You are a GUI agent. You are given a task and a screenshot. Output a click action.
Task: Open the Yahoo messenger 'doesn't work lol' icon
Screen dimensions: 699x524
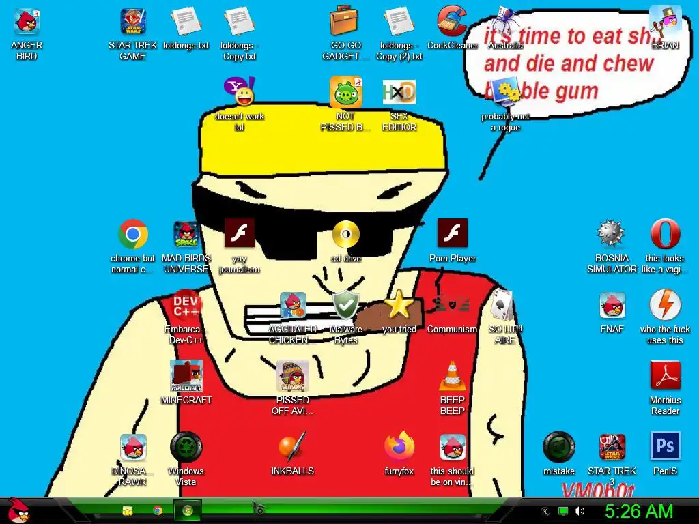[x=240, y=91]
